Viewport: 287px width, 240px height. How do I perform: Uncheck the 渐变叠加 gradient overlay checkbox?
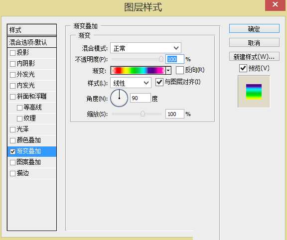pos(12,151)
